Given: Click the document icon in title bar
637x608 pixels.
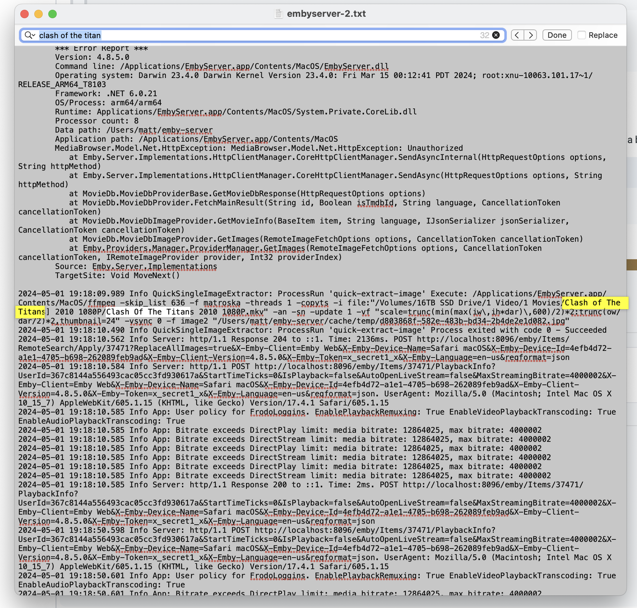Looking at the screenshot, I should [x=278, y=14].
